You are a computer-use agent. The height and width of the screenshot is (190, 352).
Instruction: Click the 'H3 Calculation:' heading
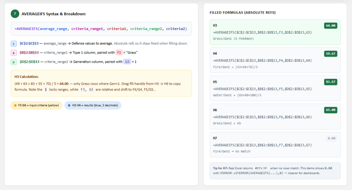pos(26,76)
